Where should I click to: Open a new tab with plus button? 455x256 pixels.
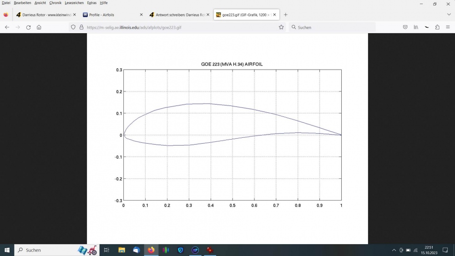pyautogui.click(x=286, y=15)
